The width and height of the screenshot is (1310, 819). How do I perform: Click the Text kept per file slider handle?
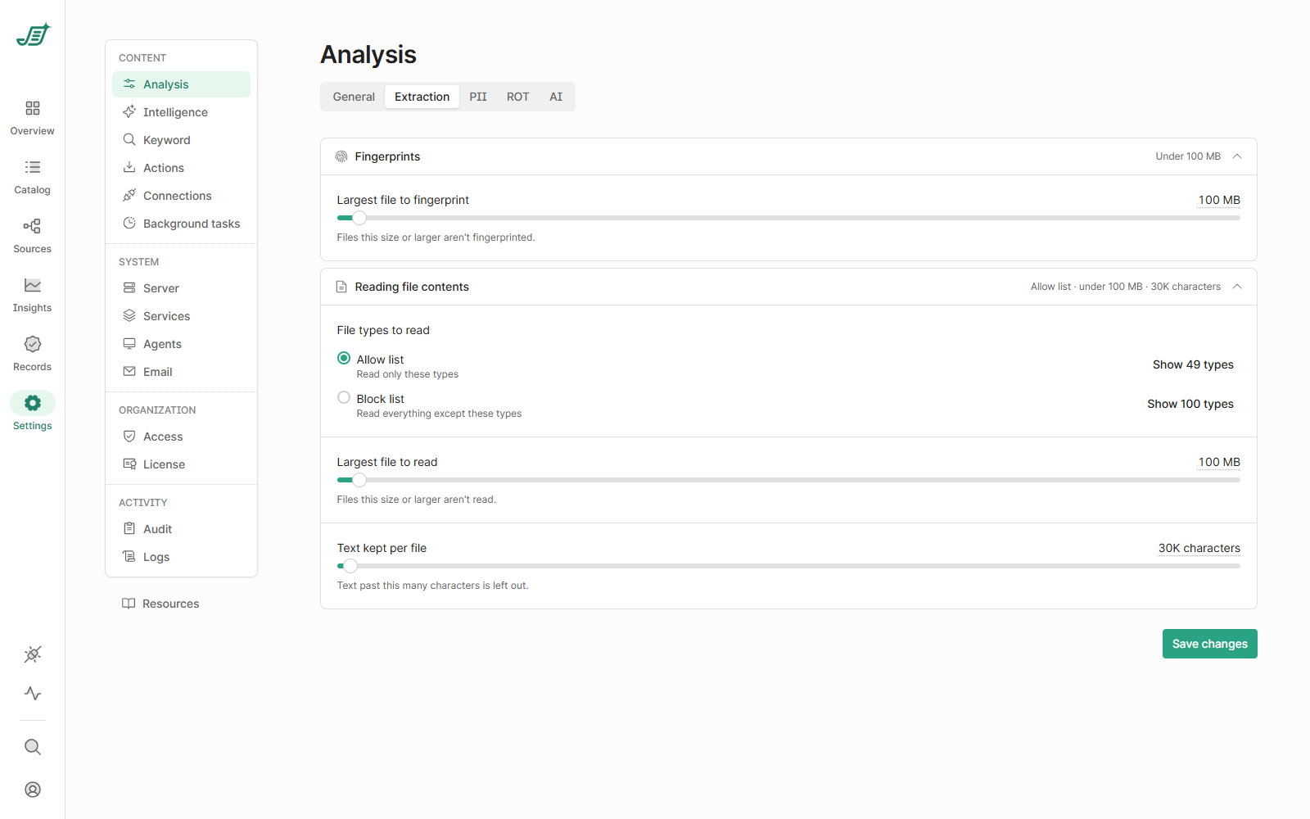tap(350, 566)
